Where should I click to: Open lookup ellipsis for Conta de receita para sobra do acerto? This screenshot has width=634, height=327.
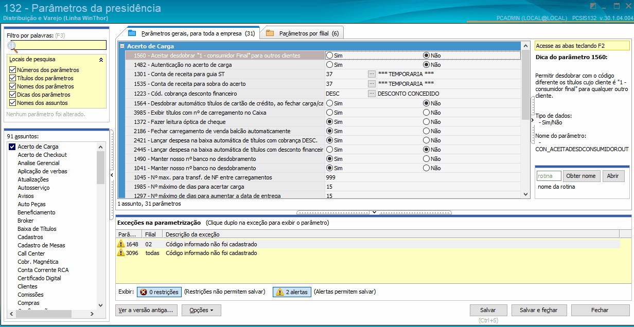[x=372, y=84]
